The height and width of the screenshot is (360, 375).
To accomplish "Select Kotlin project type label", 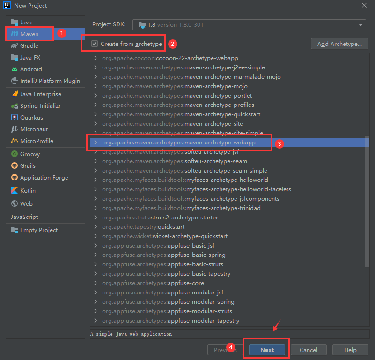I will [x=28, y=190].
